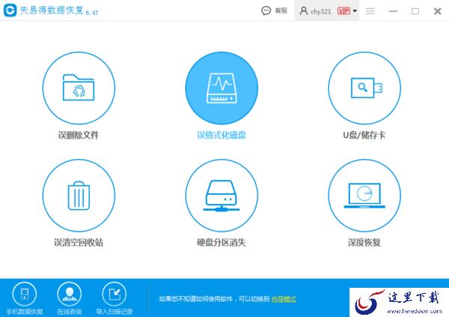The width and height of the screenshot is (449, 317).
Task: Launch the 深度恢复 laptop scan icon
Action: (364, 196)
